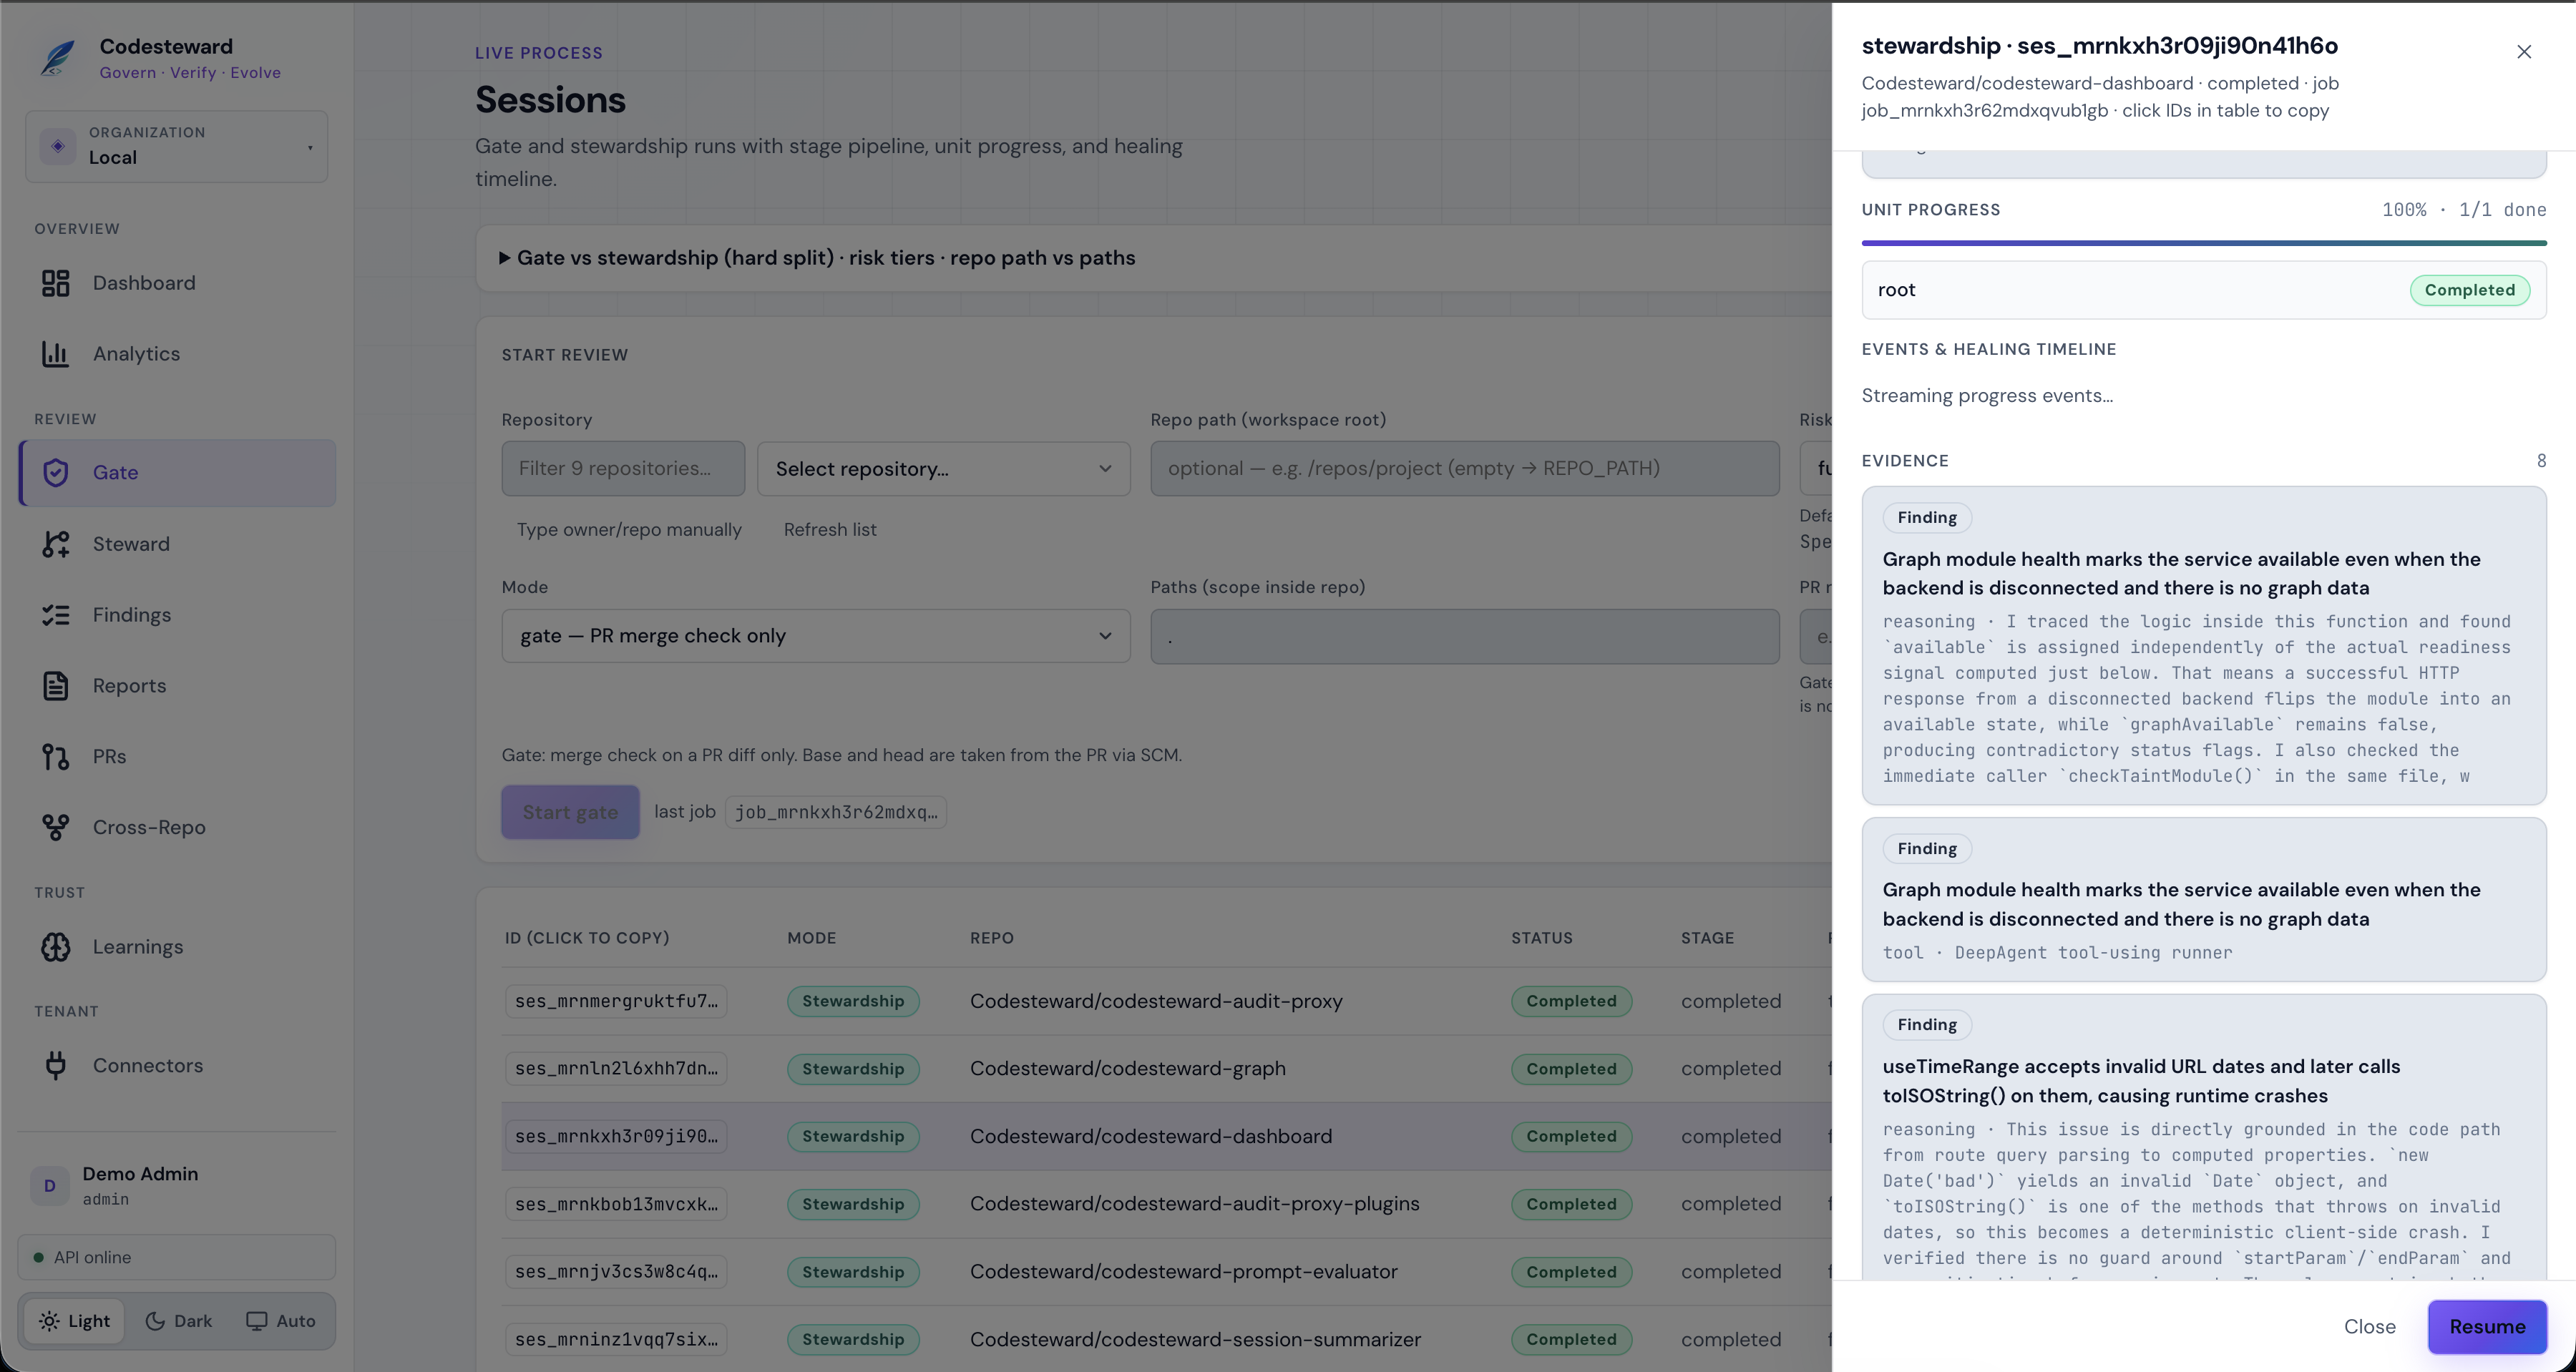Switch theme to Light
This screenshot has width=2576, height=1372.
75,1321
